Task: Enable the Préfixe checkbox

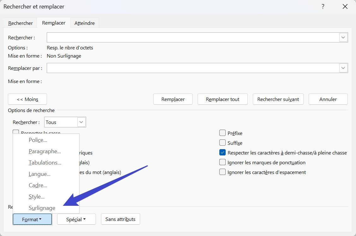Action: 222,133
